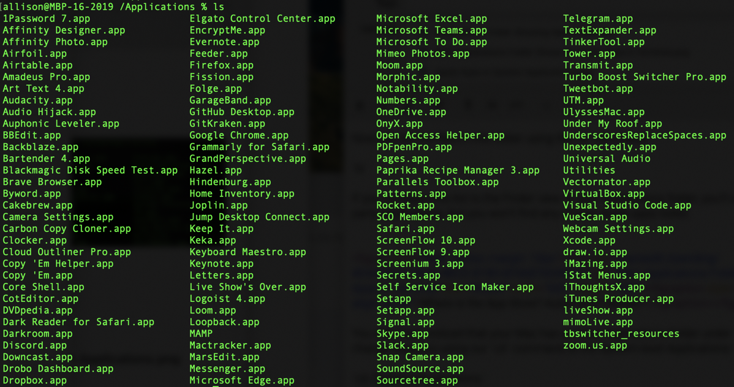Click the 1Password 7.app entry
This screenshot has width=734, height=387.
pos(46,18)
